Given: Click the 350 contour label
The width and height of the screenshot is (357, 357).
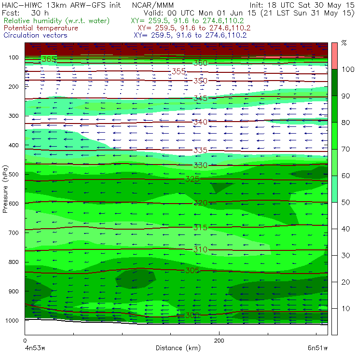Looking at the screenshot, I should click(x=200, y=81).
